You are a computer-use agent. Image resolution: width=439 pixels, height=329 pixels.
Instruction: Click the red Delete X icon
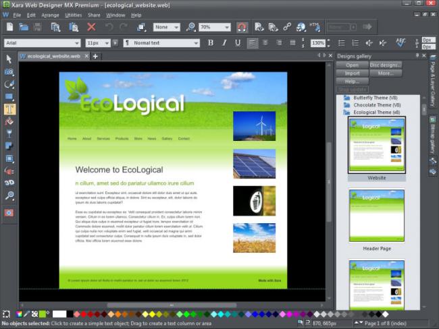pos(91,27)
